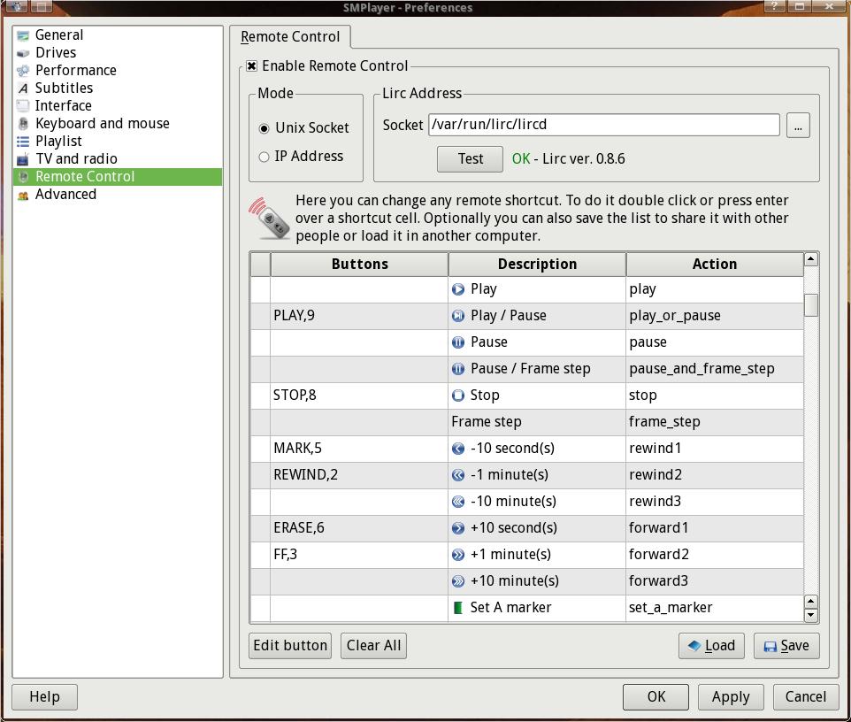Screen dimensions: 851x722
Task: Click the TV and radio icon
Action: [x=23, y=159]
